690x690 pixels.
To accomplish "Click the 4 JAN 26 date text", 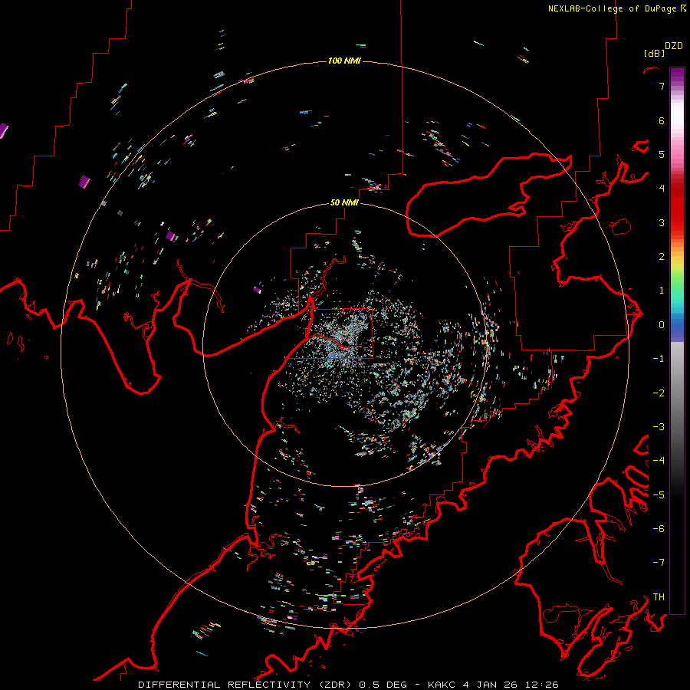I will point(490,685).
